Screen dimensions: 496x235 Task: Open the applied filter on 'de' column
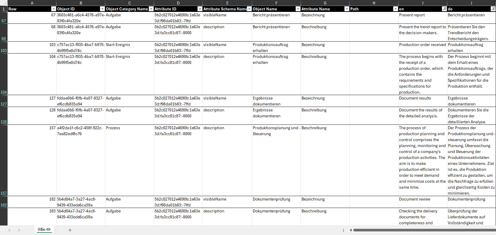[x=493, y=9]
